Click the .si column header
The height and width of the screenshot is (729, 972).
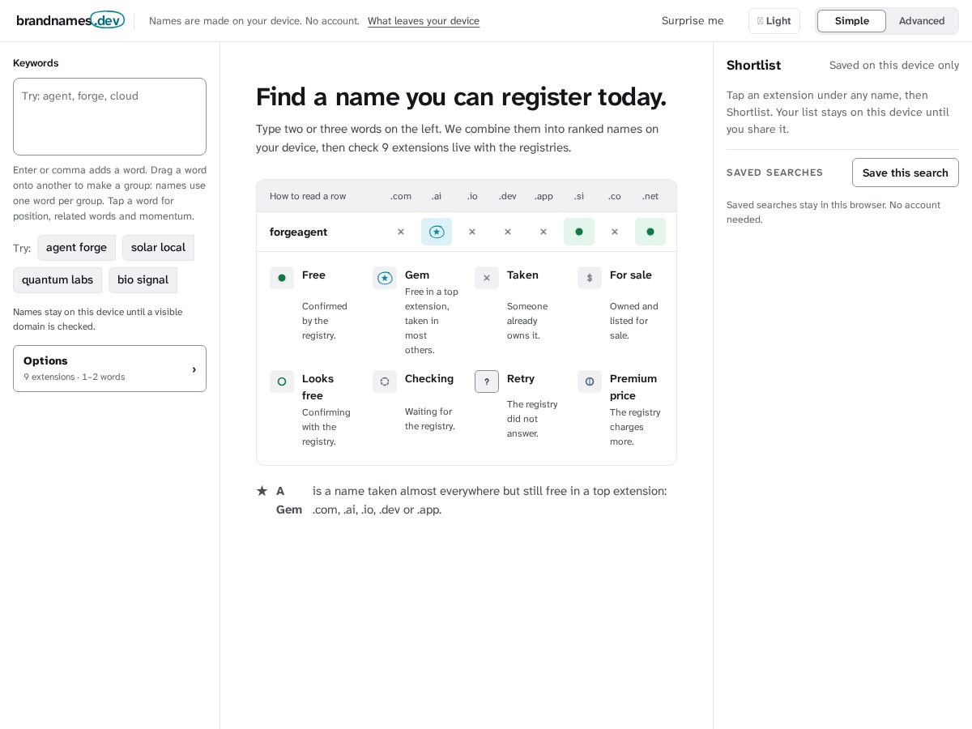579,196
